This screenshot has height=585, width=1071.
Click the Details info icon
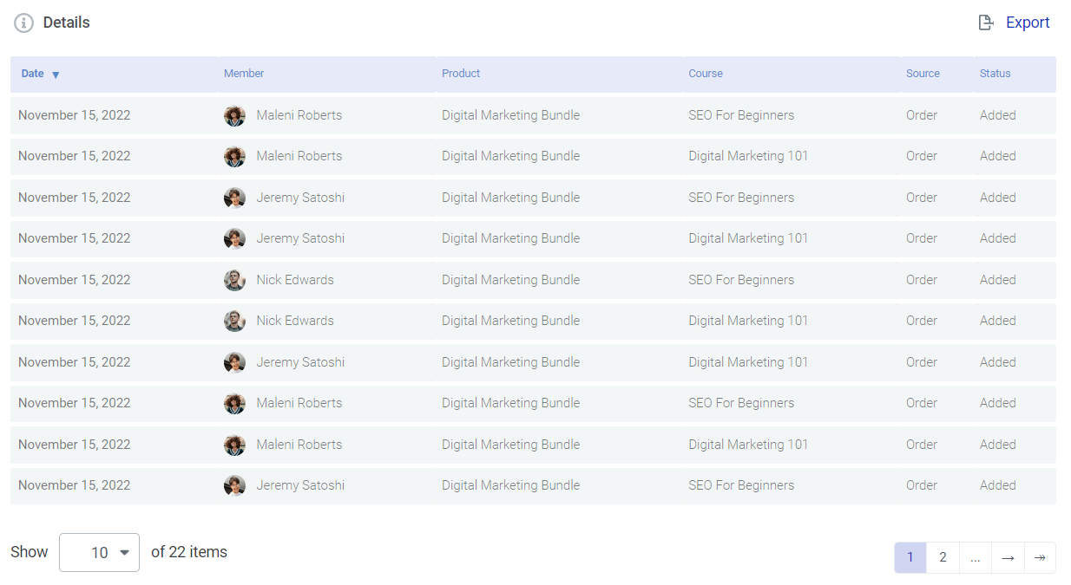tap(24, 23)
